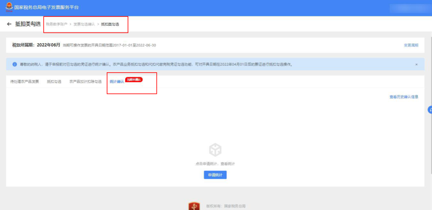Viewport: 432px width, 210px height.
Task: Click the national tax emblem logo in header
Action: (9, 8)
